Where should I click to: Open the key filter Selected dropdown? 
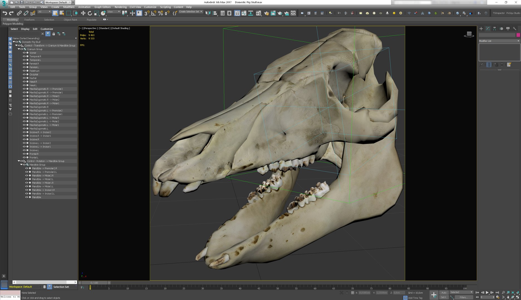click(461, 292)
